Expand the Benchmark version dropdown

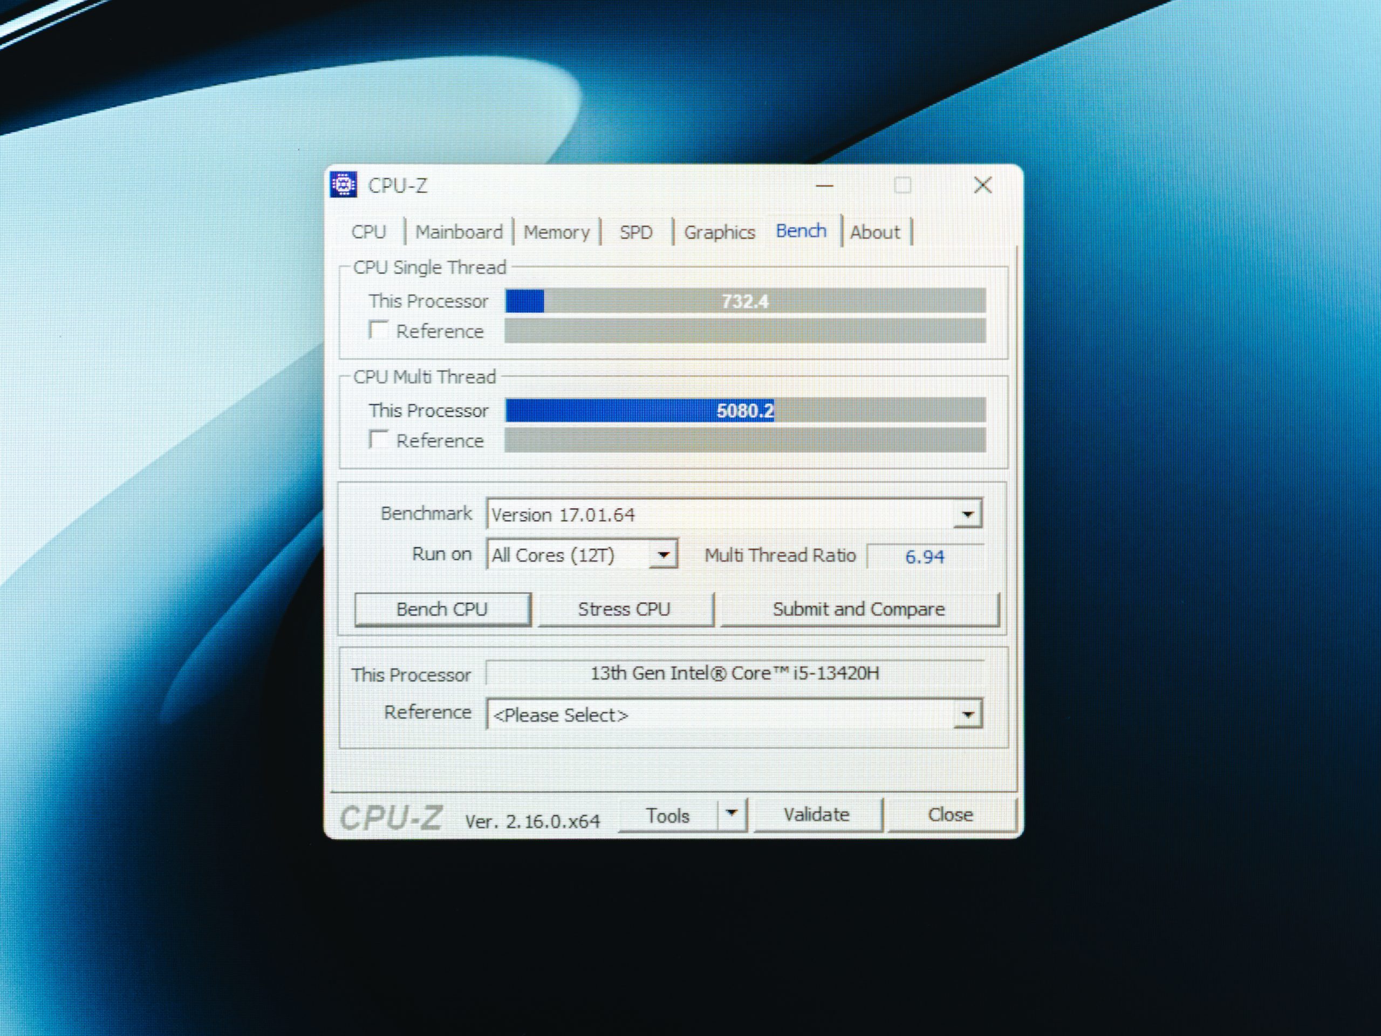click(967, 515)
